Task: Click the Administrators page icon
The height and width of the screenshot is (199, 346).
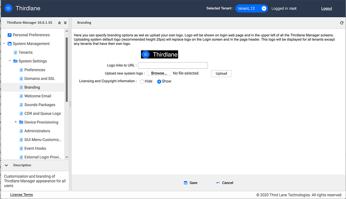Action: pos(21,131)
